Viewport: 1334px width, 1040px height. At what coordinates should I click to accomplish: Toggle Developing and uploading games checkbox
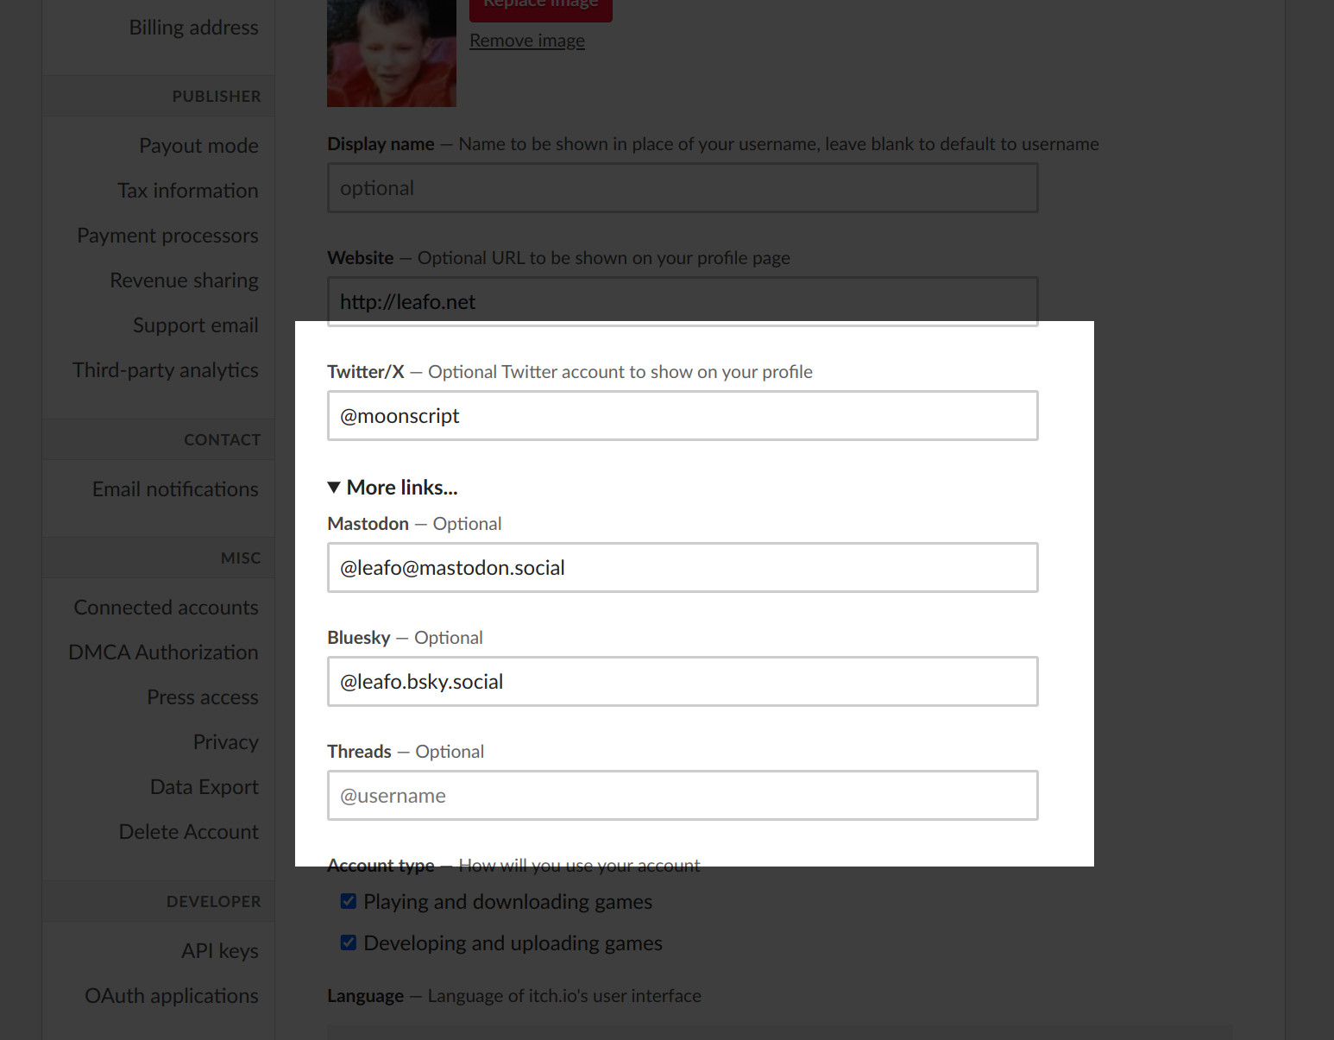349,942
